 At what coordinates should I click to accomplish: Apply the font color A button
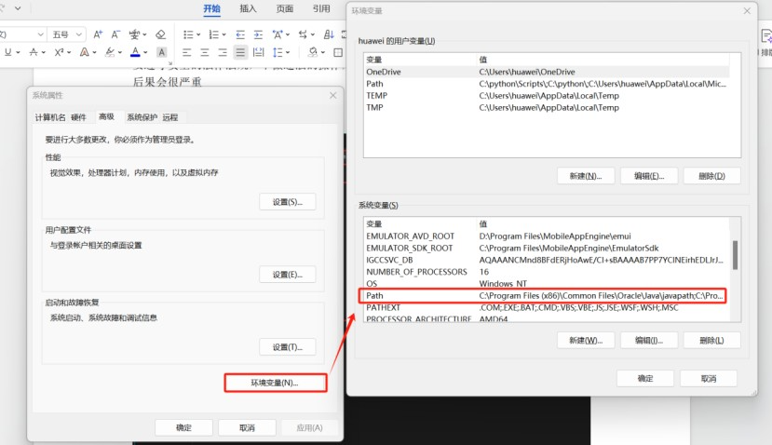pyautogui.click(x=135, y=52)
